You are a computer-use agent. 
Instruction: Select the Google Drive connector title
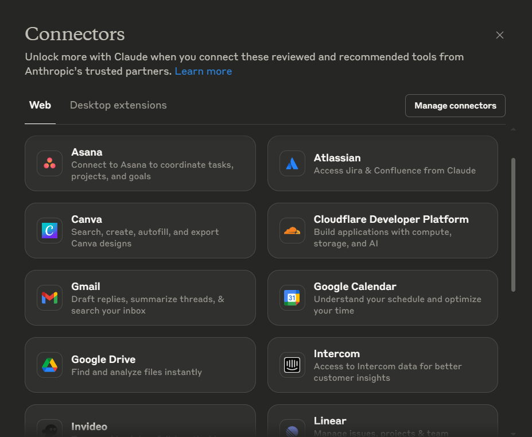click(103, 359)
